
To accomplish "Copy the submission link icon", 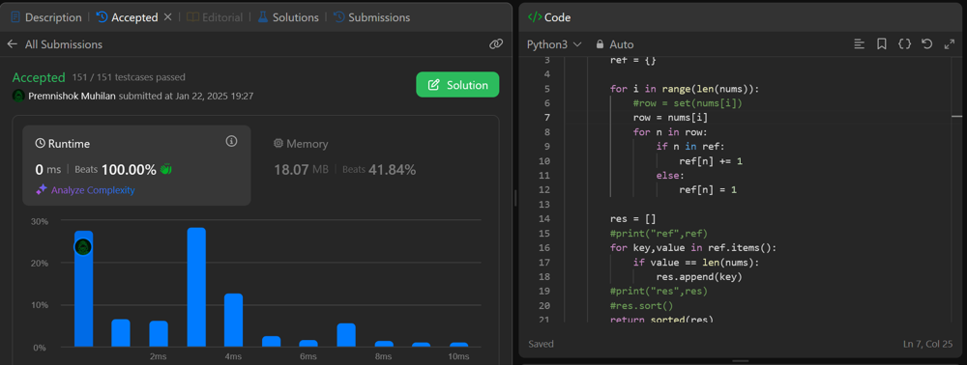I will 496,44.
